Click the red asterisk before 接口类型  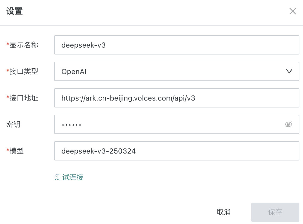(x=8, y=71)
